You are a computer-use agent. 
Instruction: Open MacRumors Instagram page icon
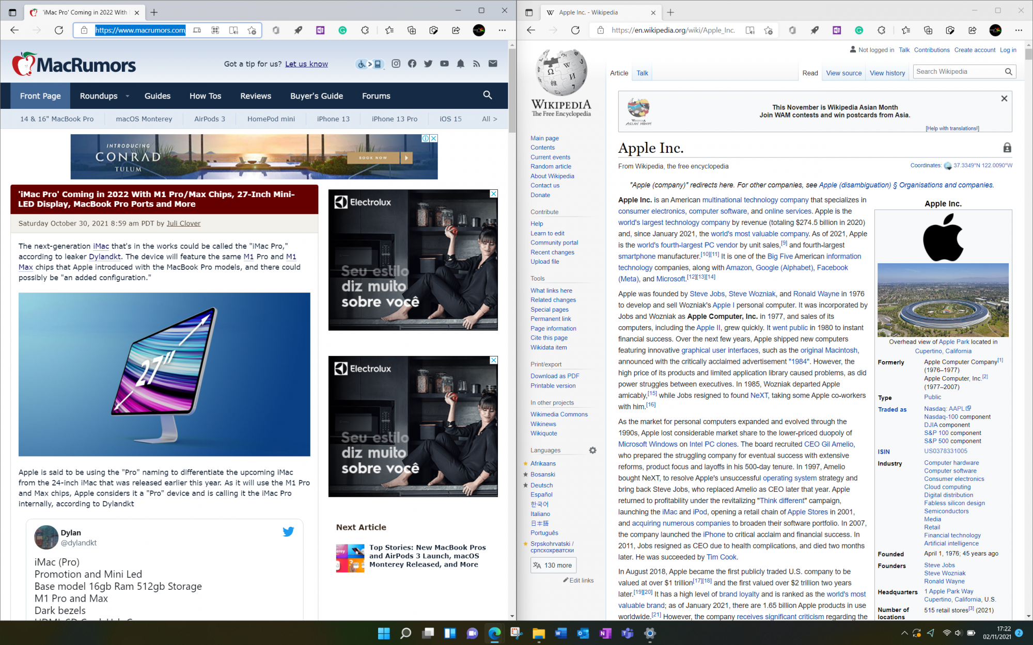click(396, 64)
